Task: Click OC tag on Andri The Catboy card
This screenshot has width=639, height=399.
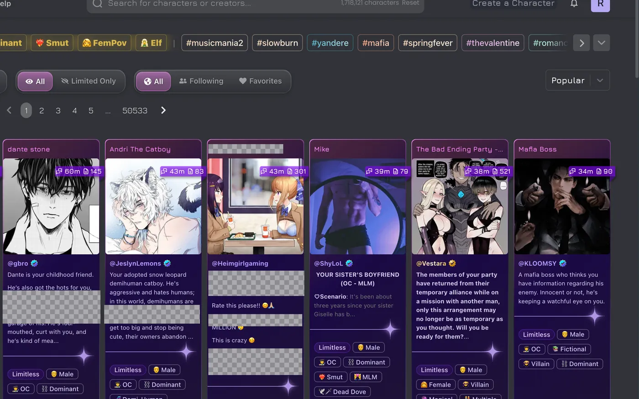Action: pyautogui.click(x=123, y=384)
